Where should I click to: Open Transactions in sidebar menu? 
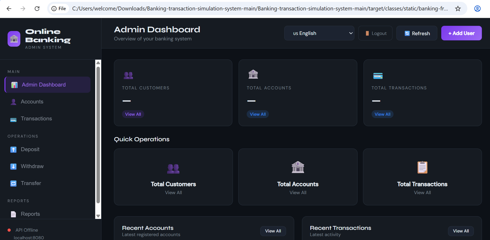[x=47, y=119]
